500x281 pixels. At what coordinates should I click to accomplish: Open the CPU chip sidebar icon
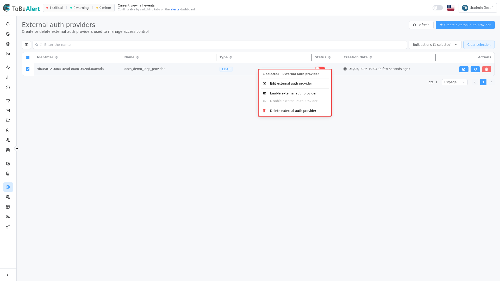[x=8, y=164]
